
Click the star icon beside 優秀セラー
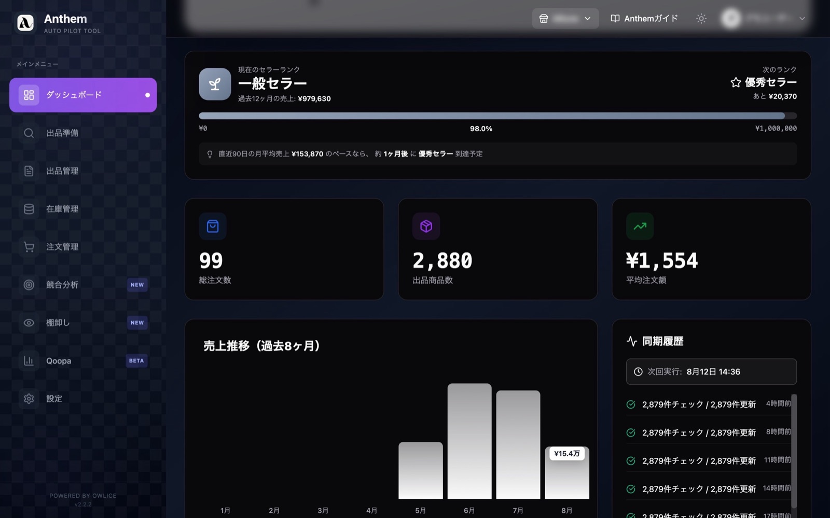coord(736,82)
